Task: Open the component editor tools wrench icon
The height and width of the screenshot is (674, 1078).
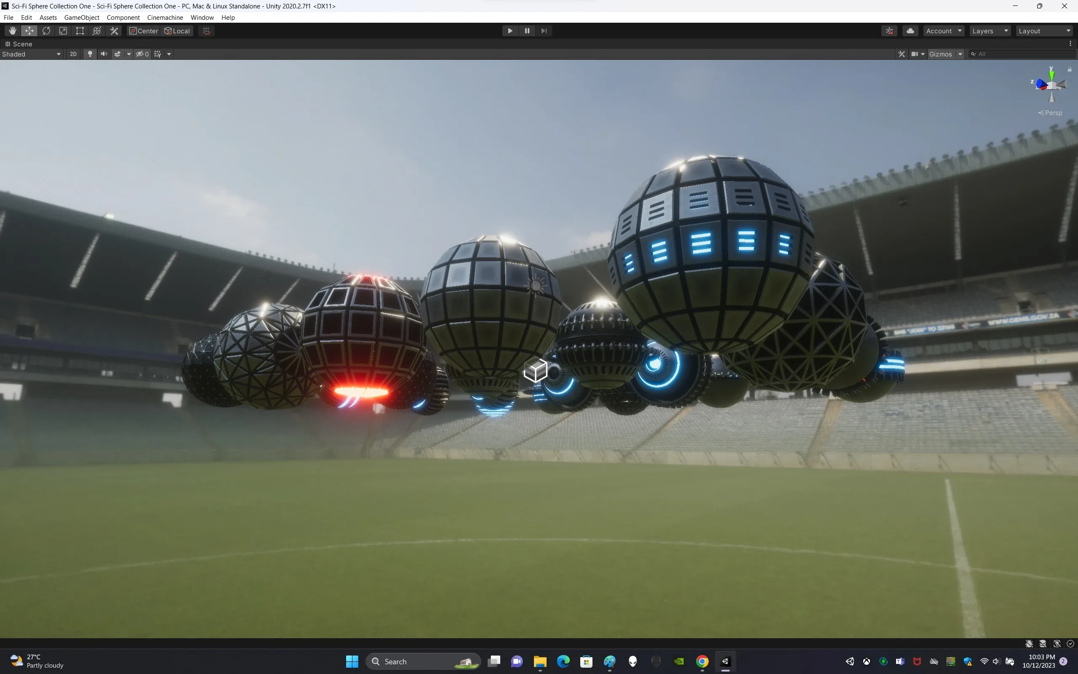Action: click(902, 54)
